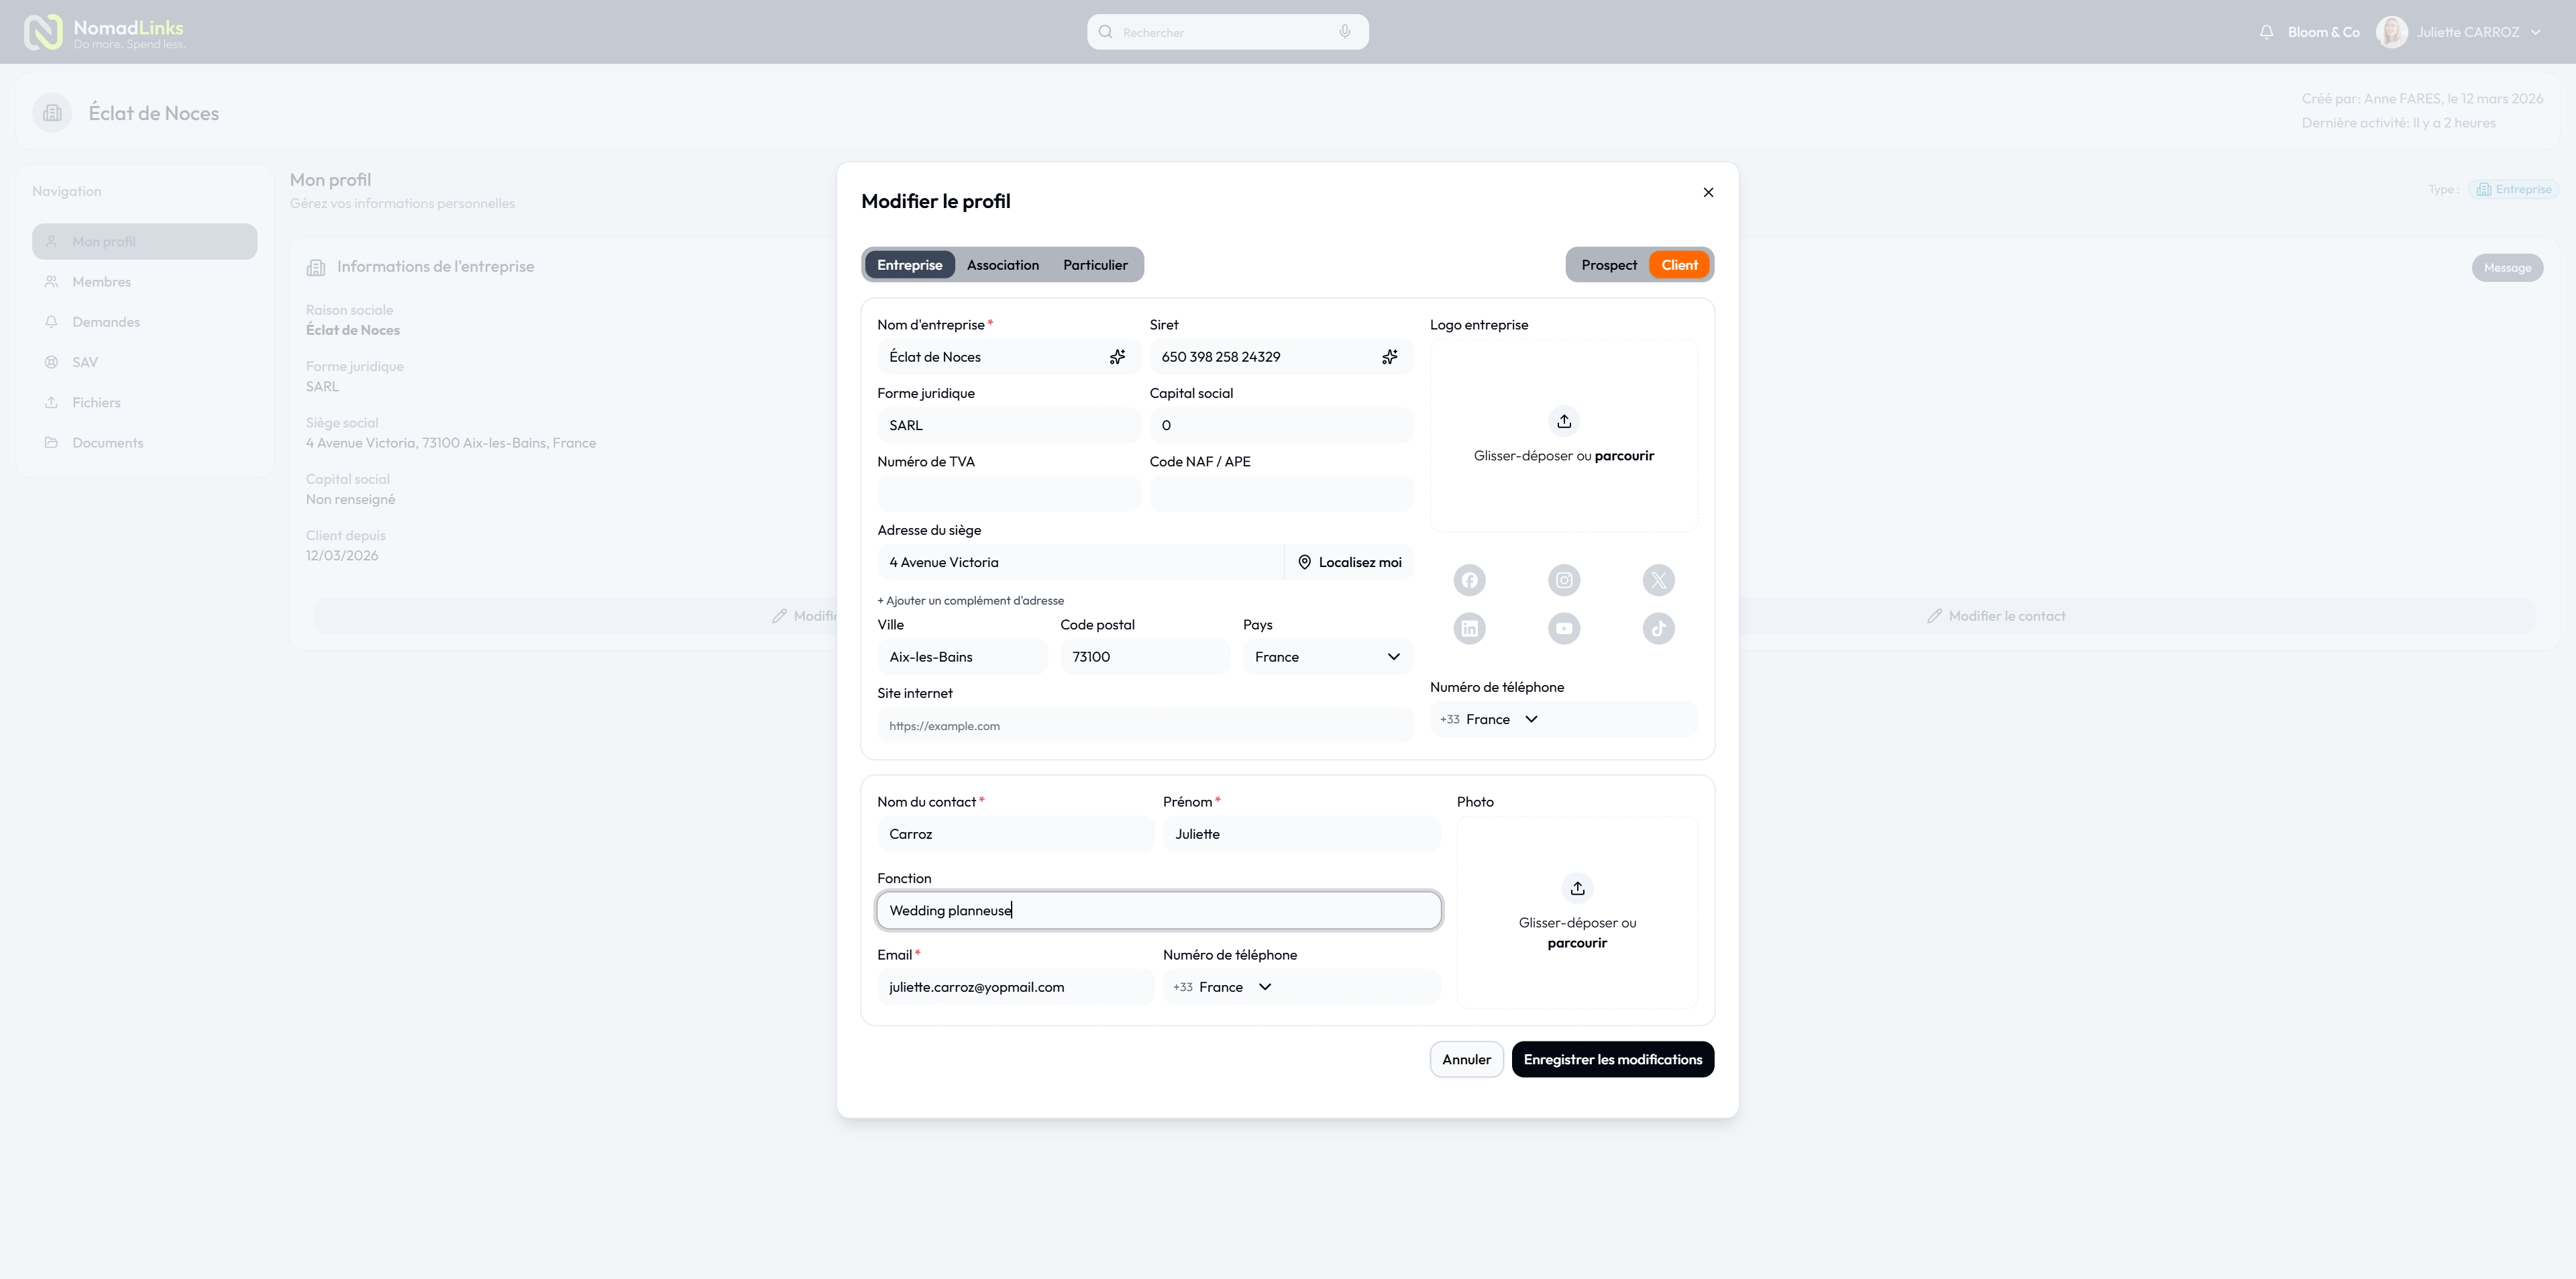Click AI sparkle icon in Nom d'entreprise field
Image resolution: width=2576 pixels, height=1279 pixels.
(x=1117, y=357)
